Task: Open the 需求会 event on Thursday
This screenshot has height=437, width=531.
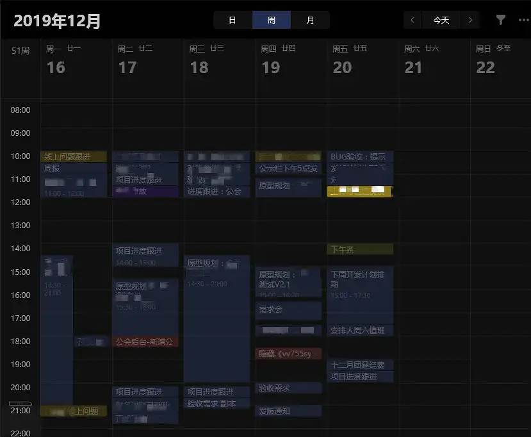Action: [282, 309]
